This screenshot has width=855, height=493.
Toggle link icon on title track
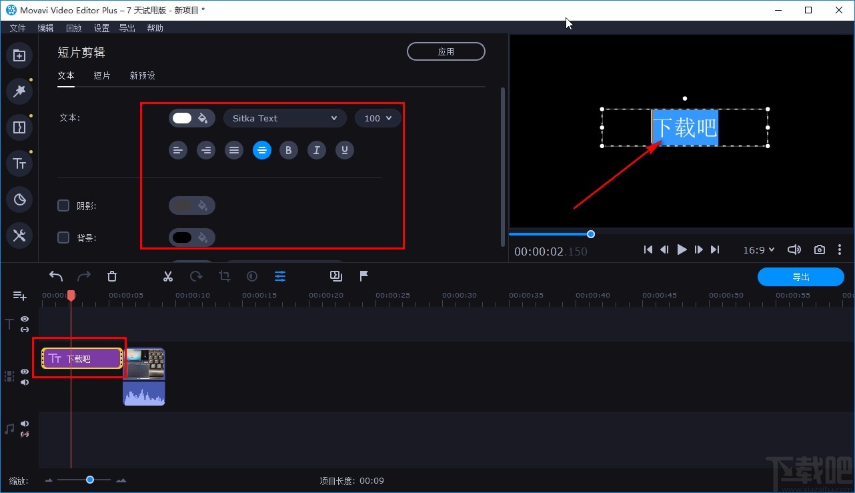[25, 330]
